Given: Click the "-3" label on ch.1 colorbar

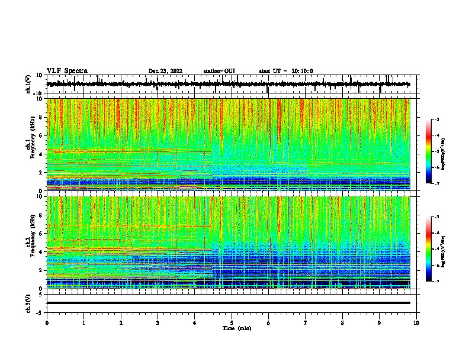Looking at the screenshot, I should [x=437, y=119].
